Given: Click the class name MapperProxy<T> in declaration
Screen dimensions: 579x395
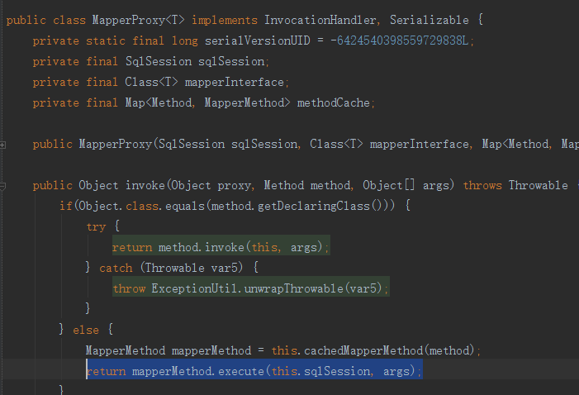Looking at the screenshot, I should 138,20.
